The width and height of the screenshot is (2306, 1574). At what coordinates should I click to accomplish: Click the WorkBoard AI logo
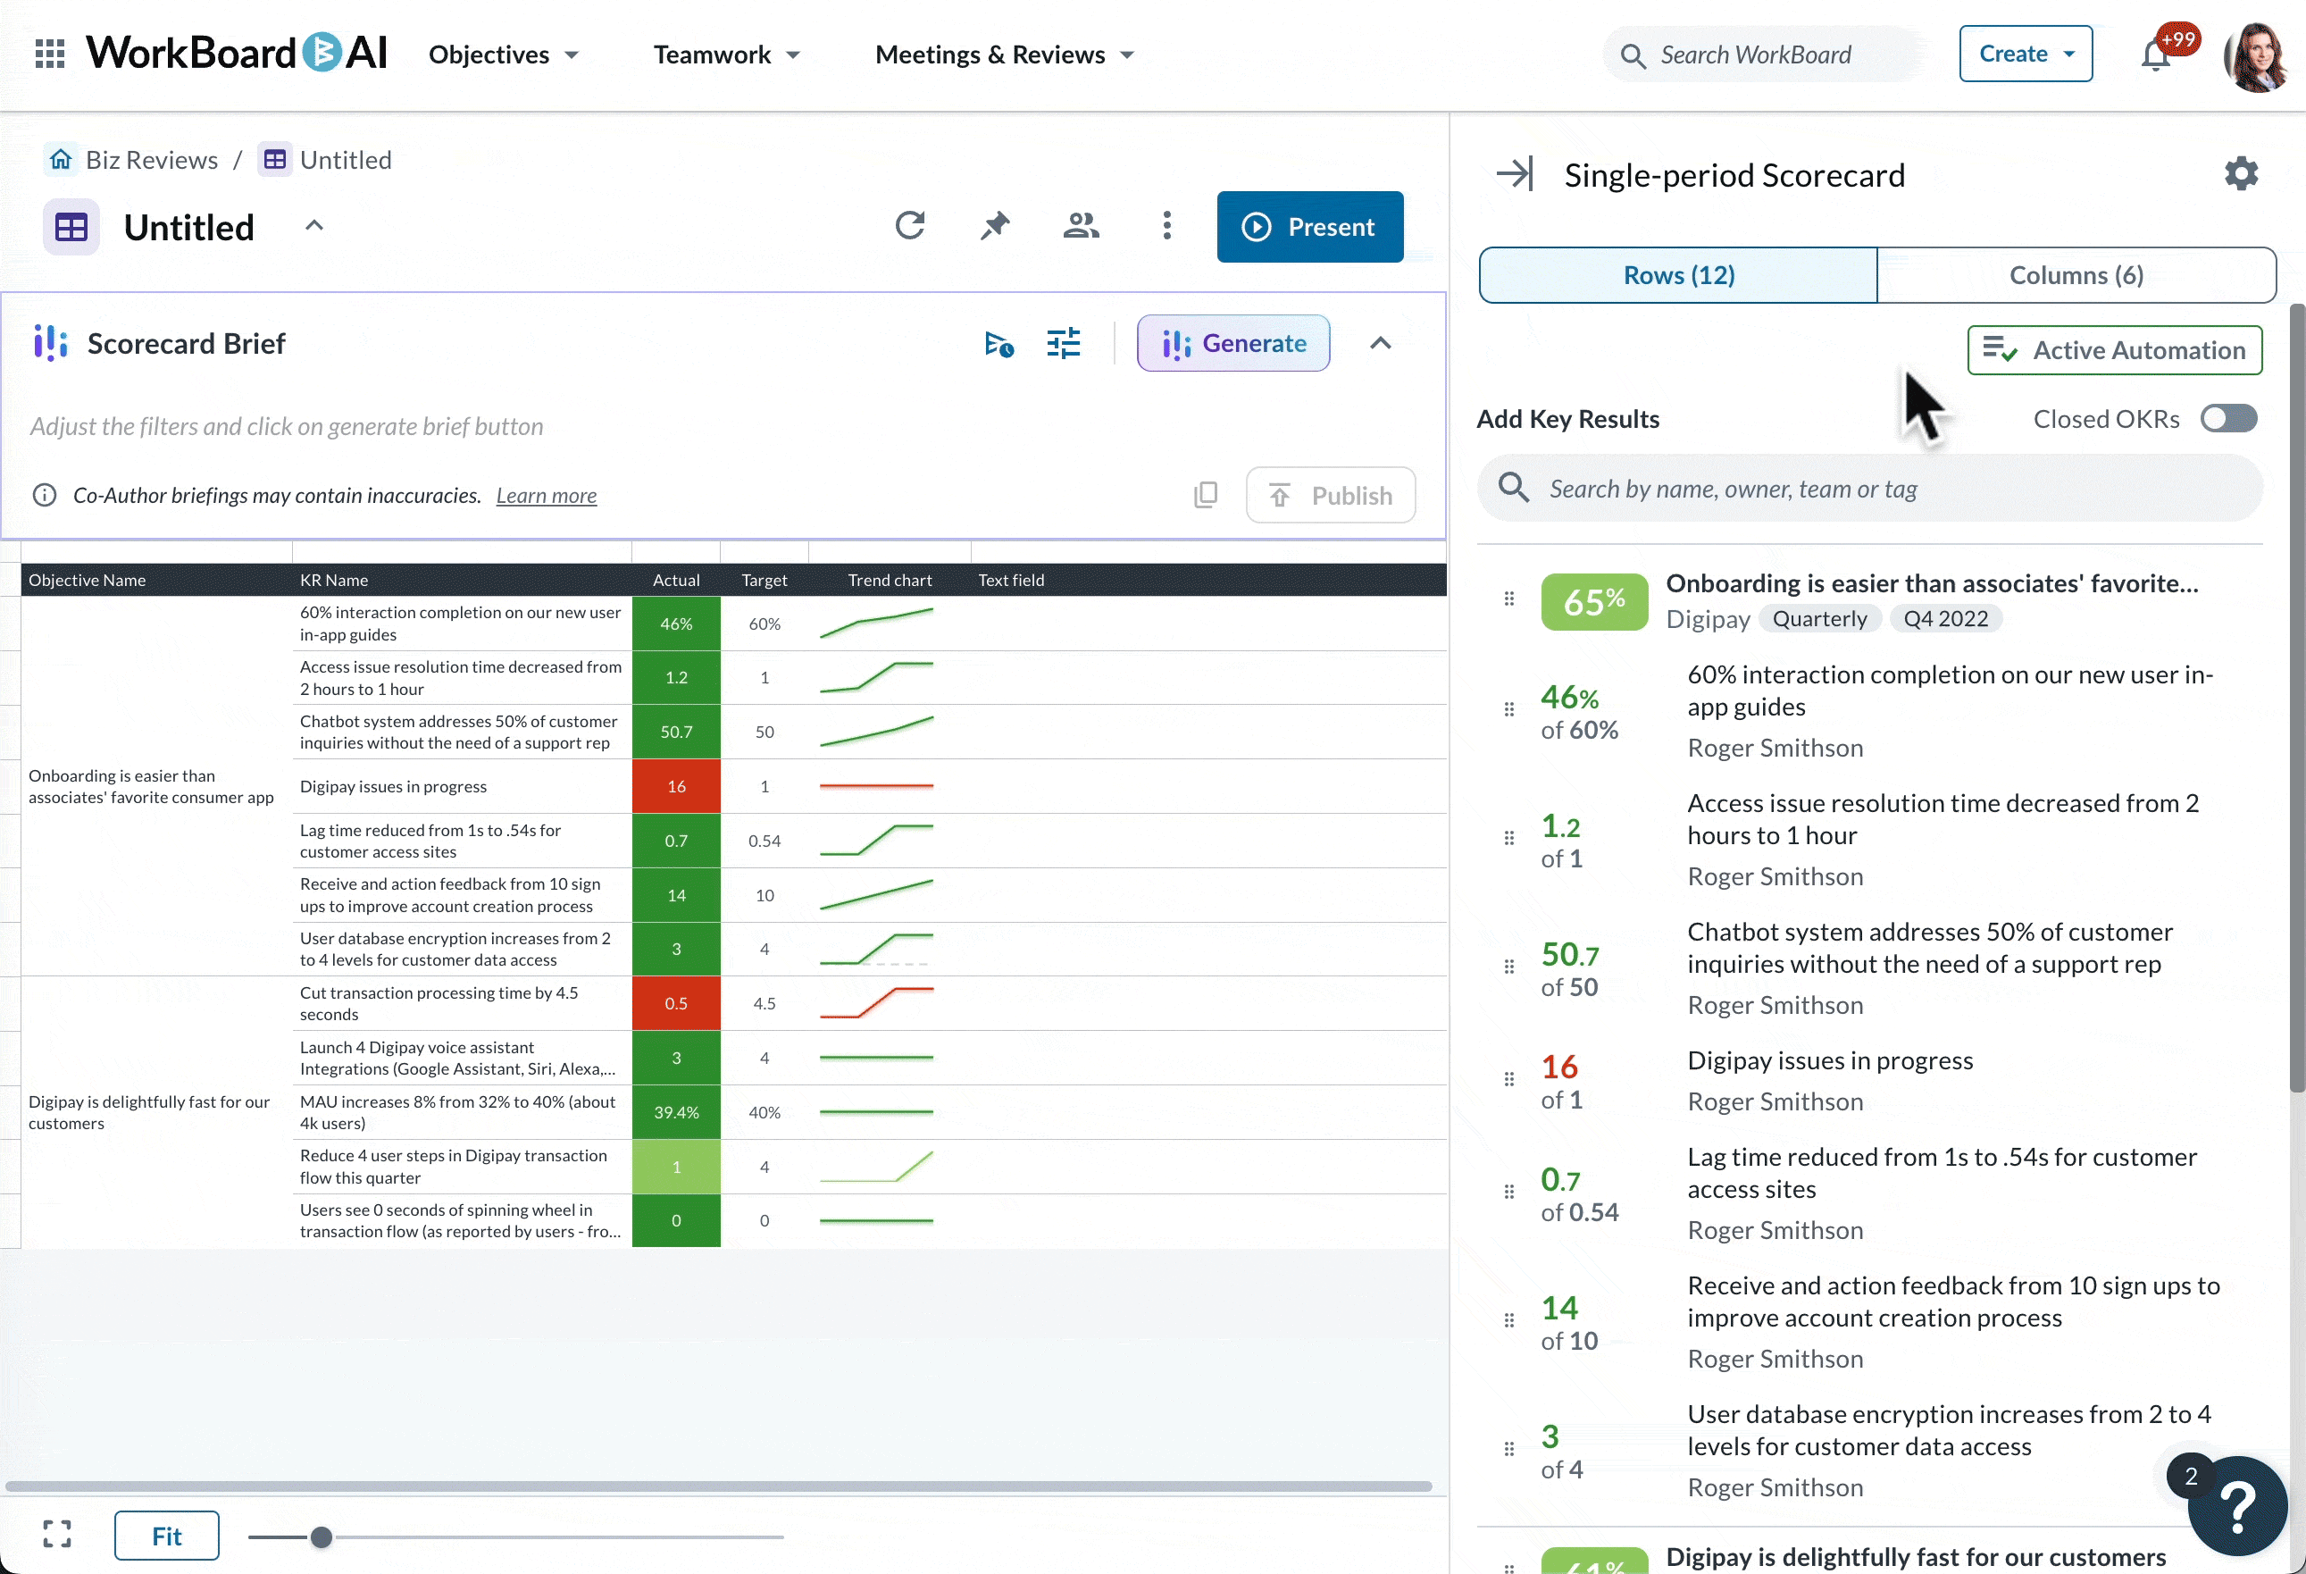236,54
